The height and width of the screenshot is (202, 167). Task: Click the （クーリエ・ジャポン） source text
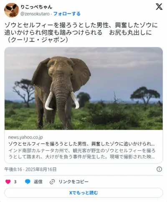tap(37, 40)
